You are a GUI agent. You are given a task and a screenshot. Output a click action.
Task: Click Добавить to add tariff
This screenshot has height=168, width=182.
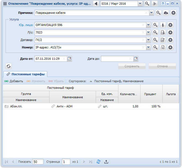[14, 81]
